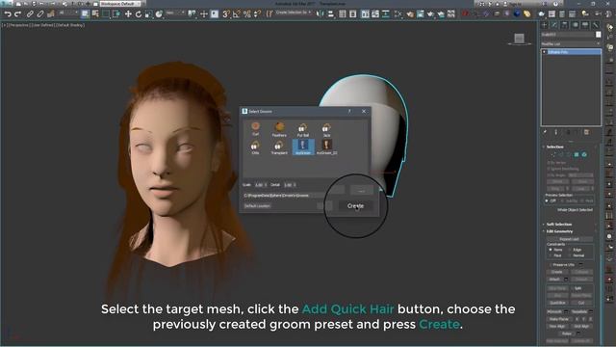Viewport: 616px width, 347px height.
Task: Click the Undo arrow in main toolbar
Action: (8, 14)
